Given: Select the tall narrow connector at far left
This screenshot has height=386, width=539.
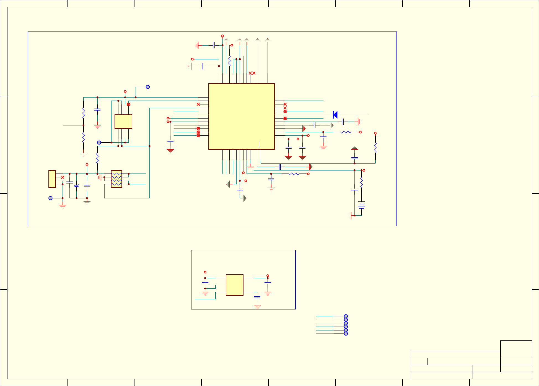Looking at the screenshot, I should tap(52, 179).
